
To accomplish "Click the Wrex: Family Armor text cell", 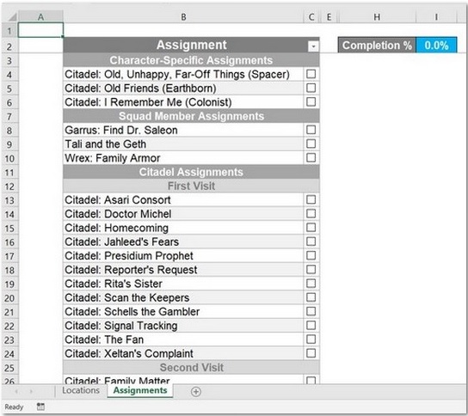I will tap(183, 158).
